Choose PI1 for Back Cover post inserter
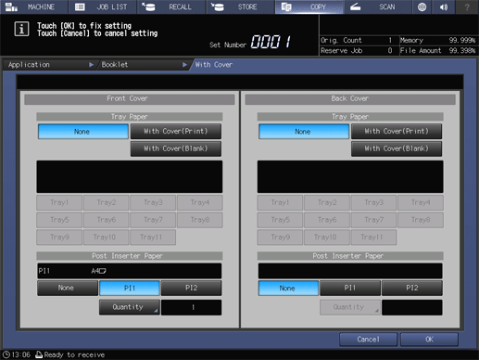The image size is (479, 360). tap(350, 288)
